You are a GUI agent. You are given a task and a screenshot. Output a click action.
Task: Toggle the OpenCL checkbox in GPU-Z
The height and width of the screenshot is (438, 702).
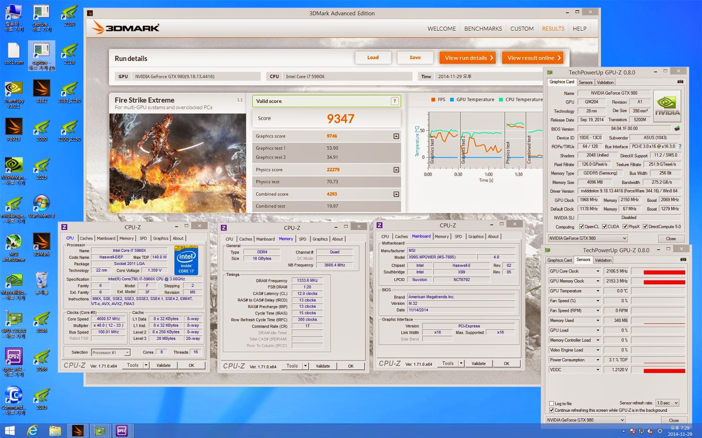[581, 227]
